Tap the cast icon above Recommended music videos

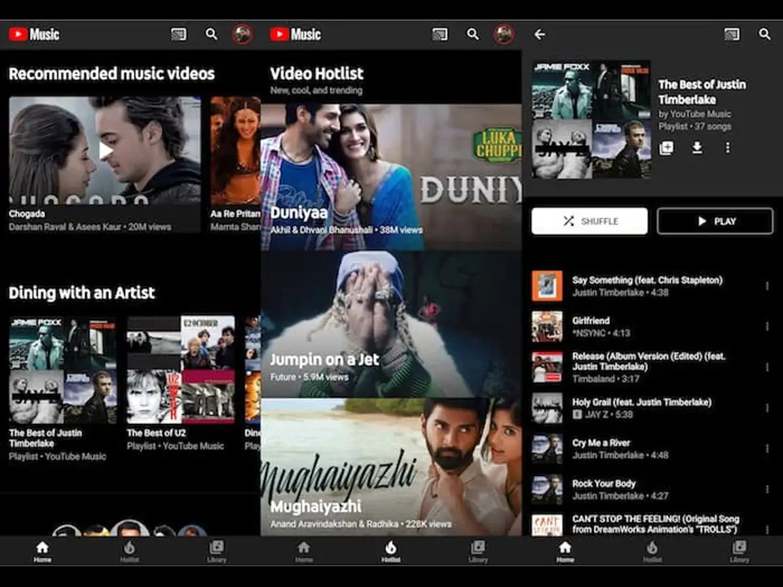click(178, 35)
